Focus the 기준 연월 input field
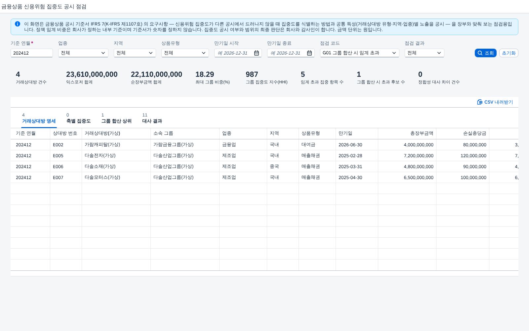This screenshot has width=529, height=331. tap(32, 53)
